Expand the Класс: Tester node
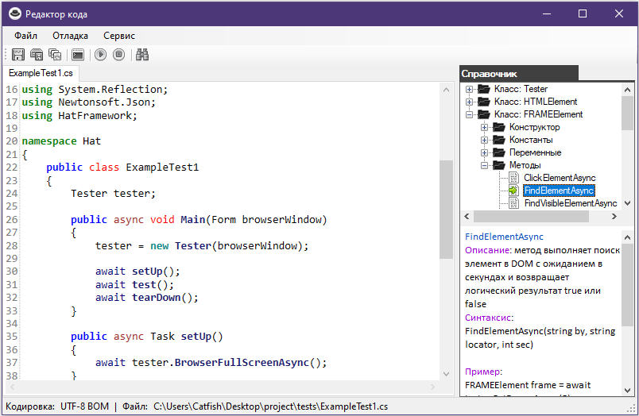This screenshot has height=416, width=639. (x=470, y=89)
